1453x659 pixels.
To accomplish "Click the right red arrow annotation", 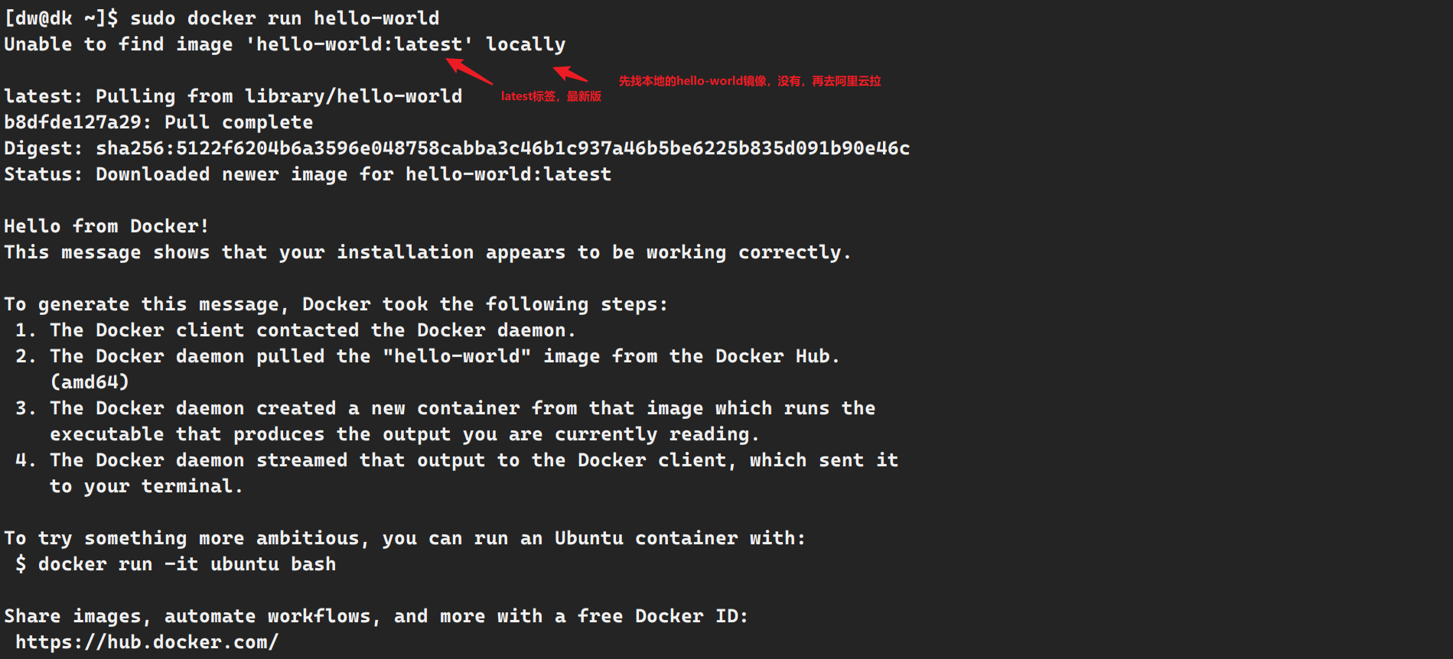I will 570,74.
